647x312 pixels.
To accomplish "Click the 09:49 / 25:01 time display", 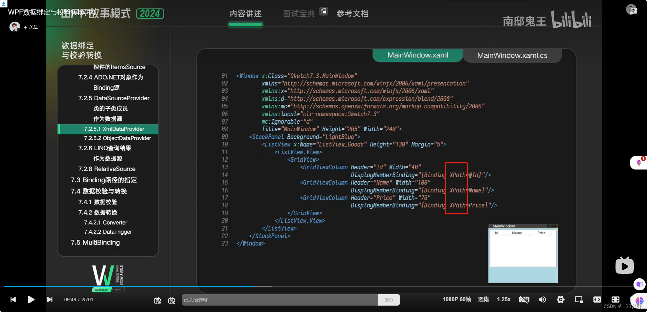I will pos(79,300).
